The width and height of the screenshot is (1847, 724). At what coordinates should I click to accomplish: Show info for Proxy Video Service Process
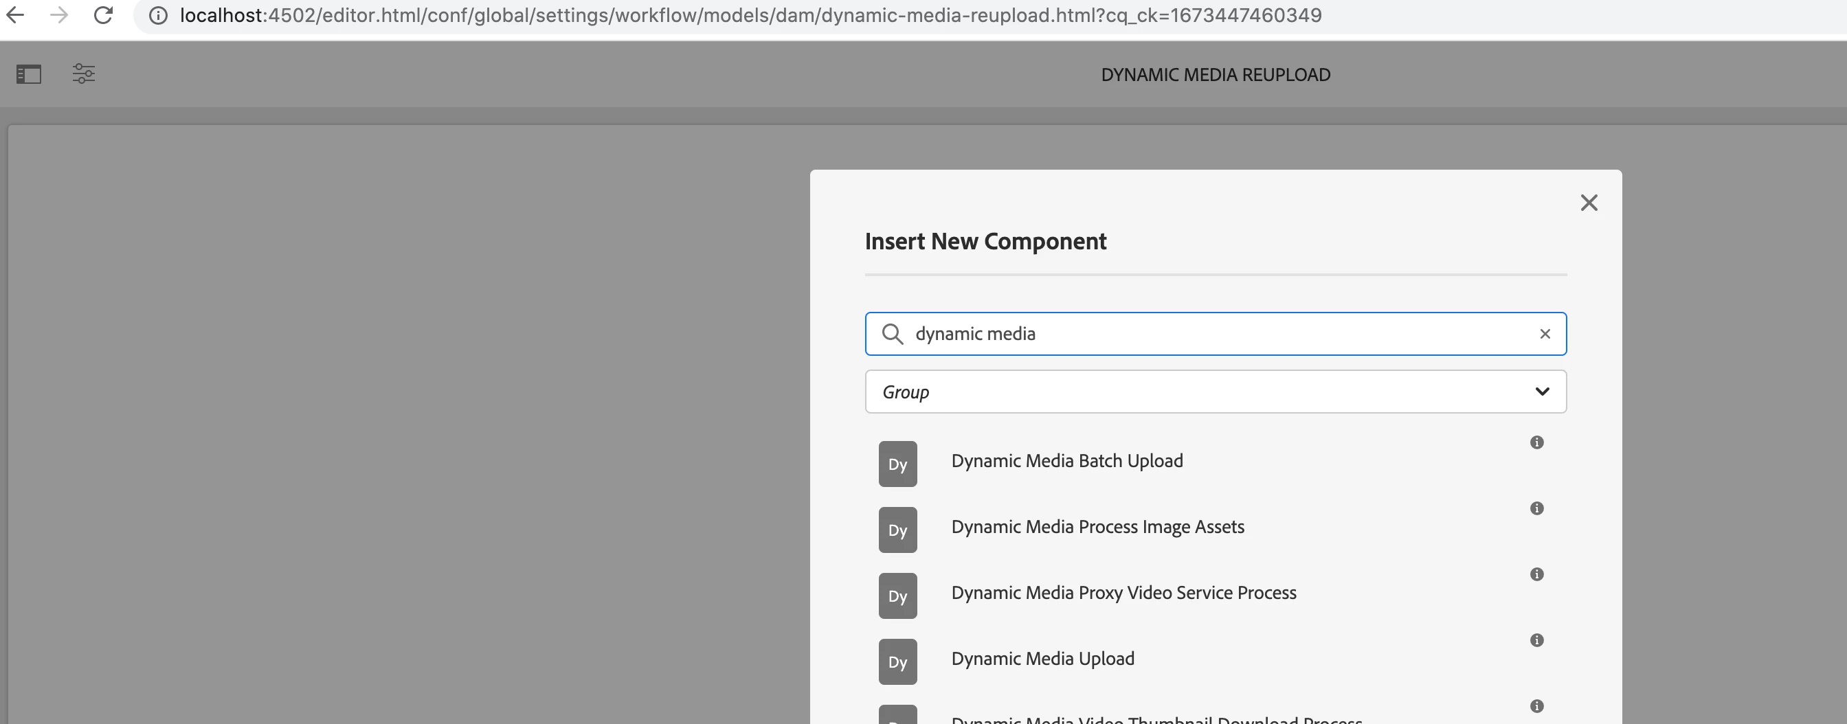(1536, 574)
